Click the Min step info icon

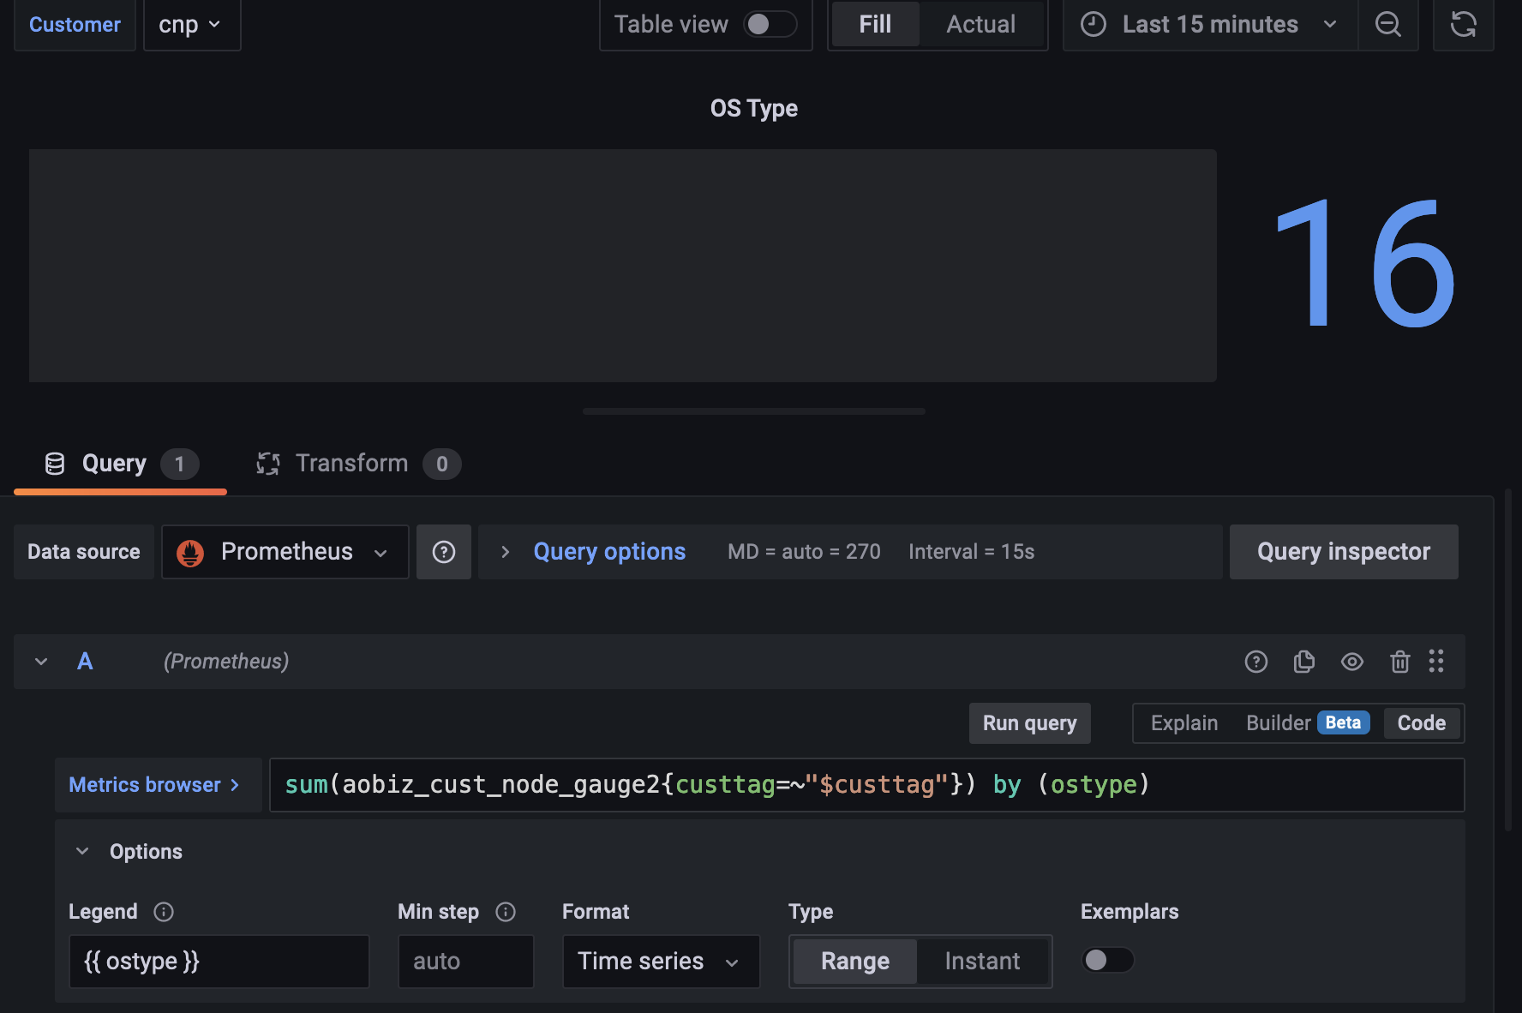click(x=506, y=912)
